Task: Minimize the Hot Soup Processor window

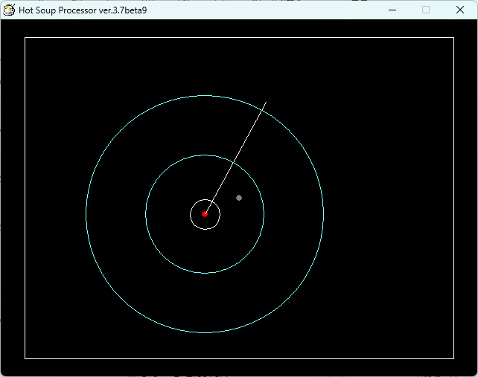Action: (x=392, y=10)
